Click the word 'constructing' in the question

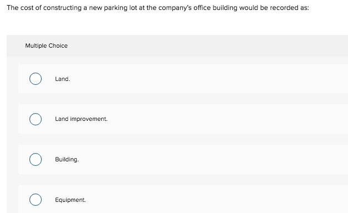click(x=62, y=8)
